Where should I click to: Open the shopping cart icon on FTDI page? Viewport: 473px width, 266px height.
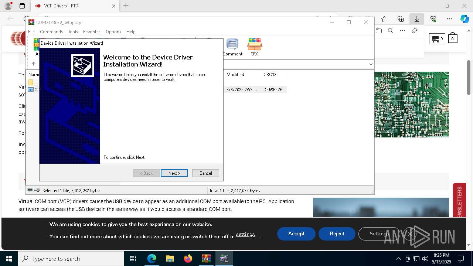click(x=437, y=38)
